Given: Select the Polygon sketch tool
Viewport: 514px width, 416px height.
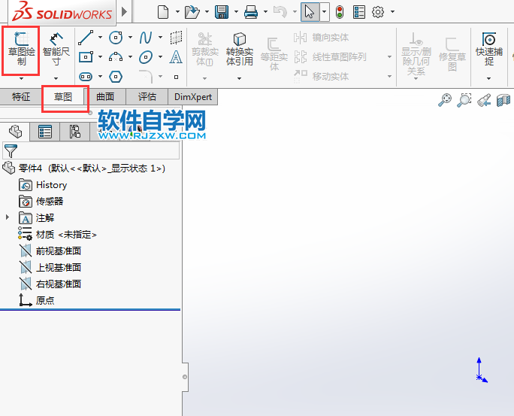Looking at the screenshot, I should pos(116,77).
